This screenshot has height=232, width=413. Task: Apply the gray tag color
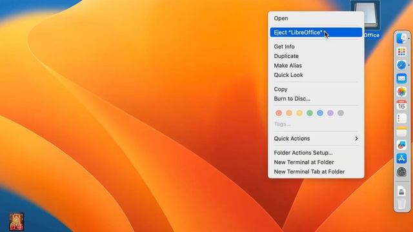[341, 113]
